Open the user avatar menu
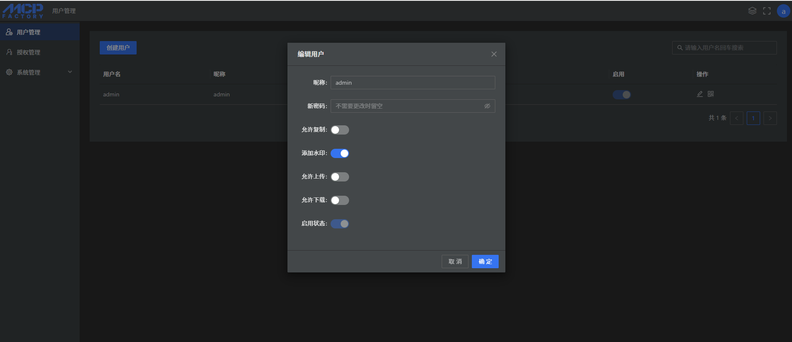The height and width of the screenshot is (342, 792). (783, 11)
